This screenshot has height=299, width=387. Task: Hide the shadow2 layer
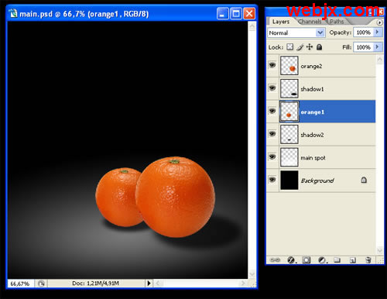pos(272,134)
